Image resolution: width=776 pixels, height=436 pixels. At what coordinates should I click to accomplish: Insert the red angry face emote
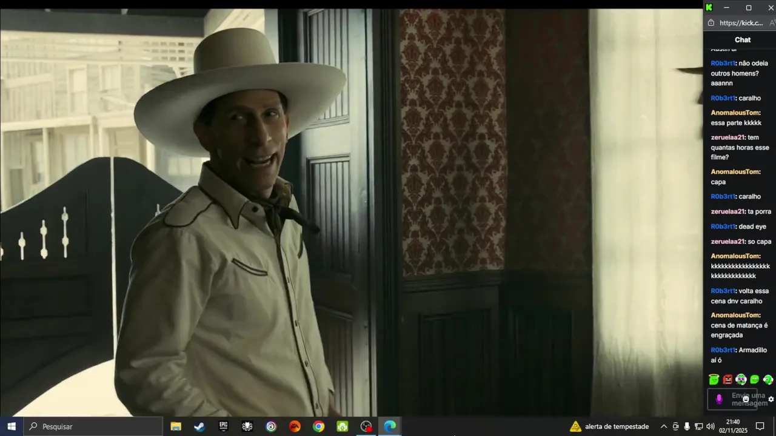click(x=727, y=380)
